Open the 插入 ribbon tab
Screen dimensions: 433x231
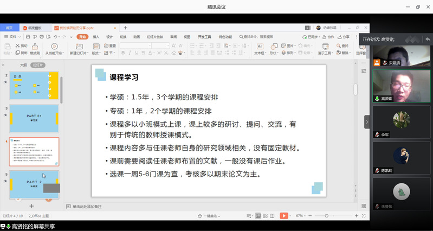point(95,36)
